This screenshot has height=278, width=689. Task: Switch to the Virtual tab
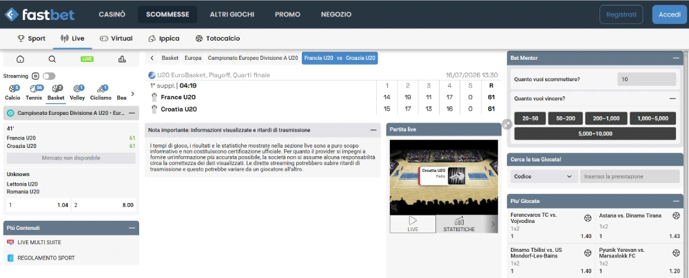click(116, 39)
